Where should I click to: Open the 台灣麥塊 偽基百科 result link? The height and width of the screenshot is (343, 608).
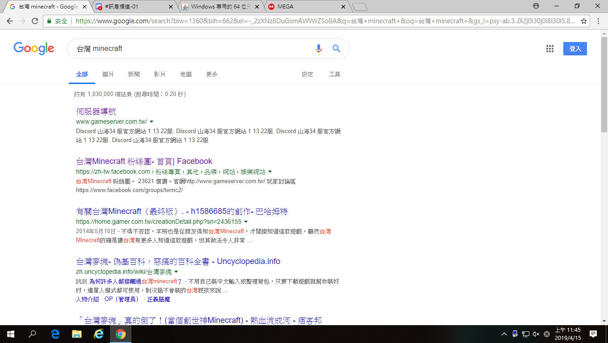pos(178,261)
